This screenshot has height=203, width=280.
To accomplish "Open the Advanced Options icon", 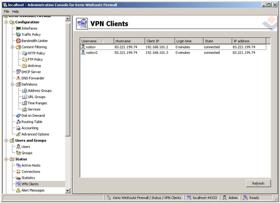I will click(x=18, y=134).
